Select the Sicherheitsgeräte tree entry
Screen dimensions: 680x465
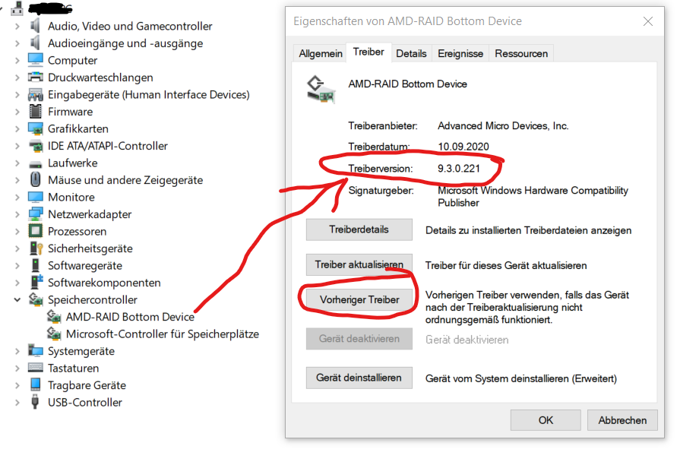[90, 248]
